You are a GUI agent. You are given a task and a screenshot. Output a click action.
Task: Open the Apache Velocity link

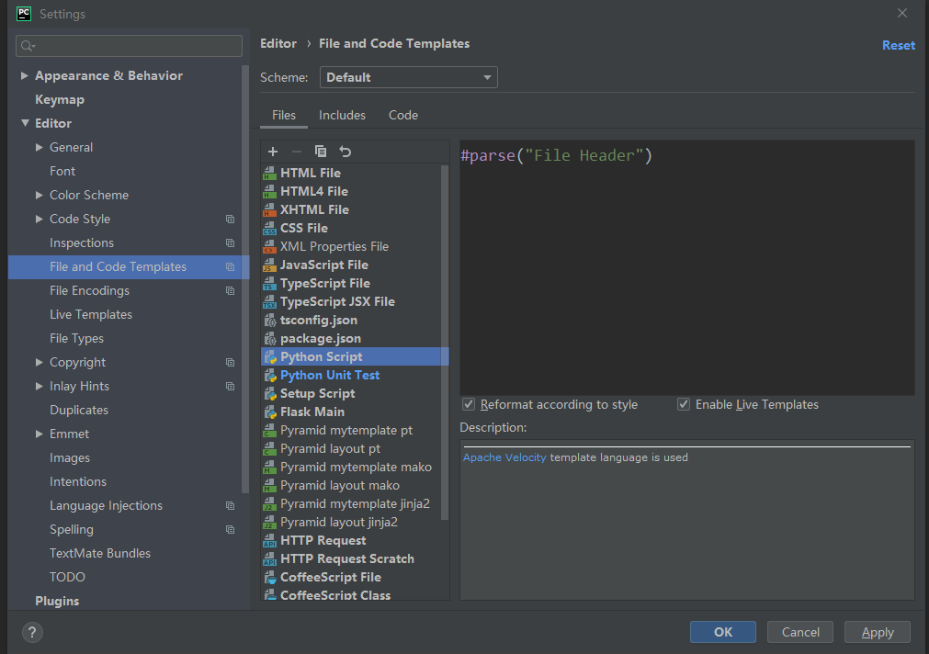(x=504, y=457)
